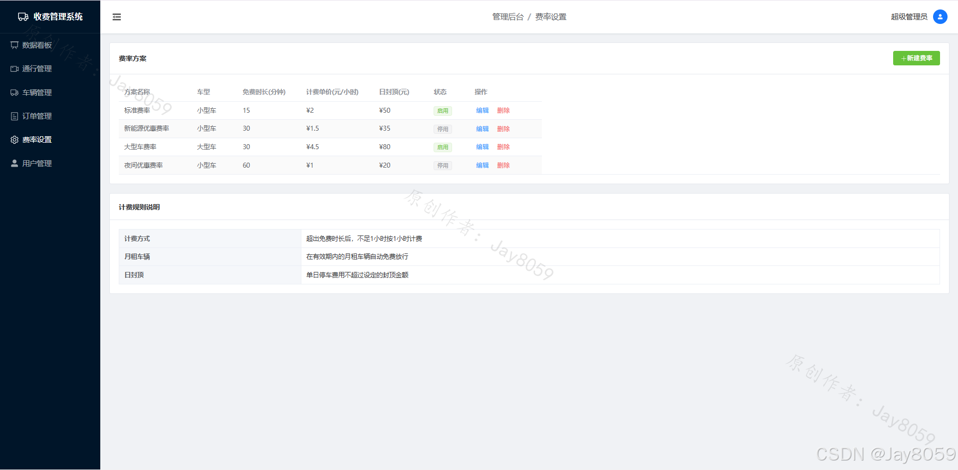The height and width of the screenshot is (470, 958).
Task: Click the 用户管理 person icon
Action: point(14,163)
